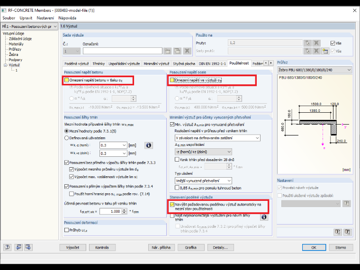
Task: Click the info icon beside crack width fields
Action: point(149,145)
